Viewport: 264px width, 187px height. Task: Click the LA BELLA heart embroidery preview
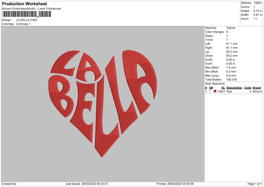coord(103,103)
